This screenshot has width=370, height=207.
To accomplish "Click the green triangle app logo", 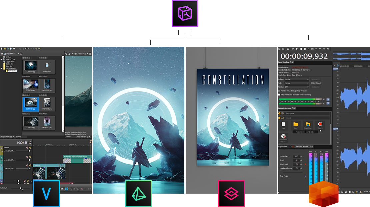I will point(139,194).
